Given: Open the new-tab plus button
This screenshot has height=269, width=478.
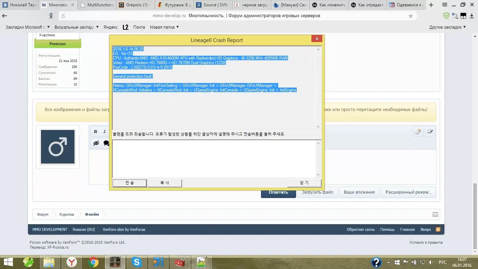Looking at the screenshot, I should pyautogui.click(x=431, y=5).
